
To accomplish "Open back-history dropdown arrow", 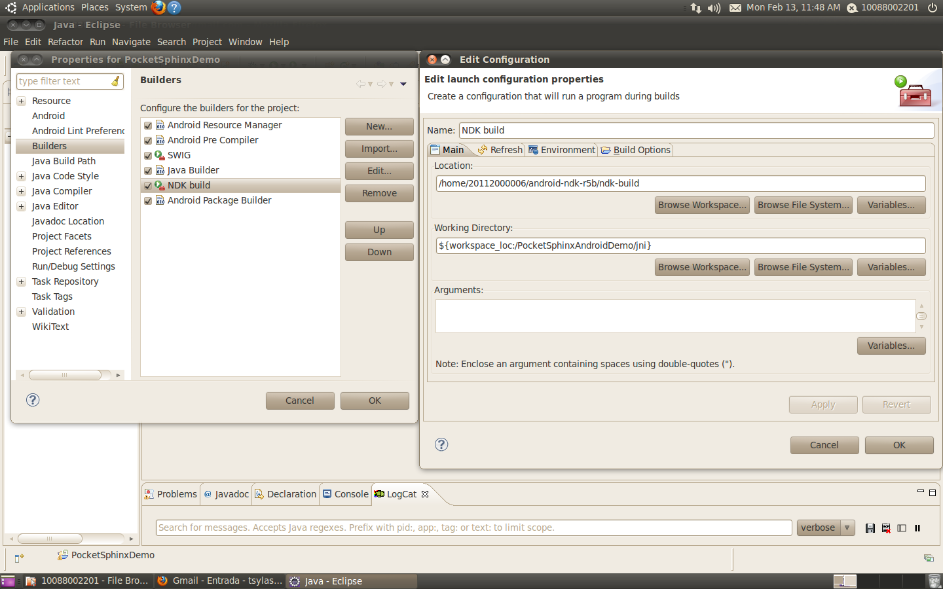I will (x=370, y=84).
